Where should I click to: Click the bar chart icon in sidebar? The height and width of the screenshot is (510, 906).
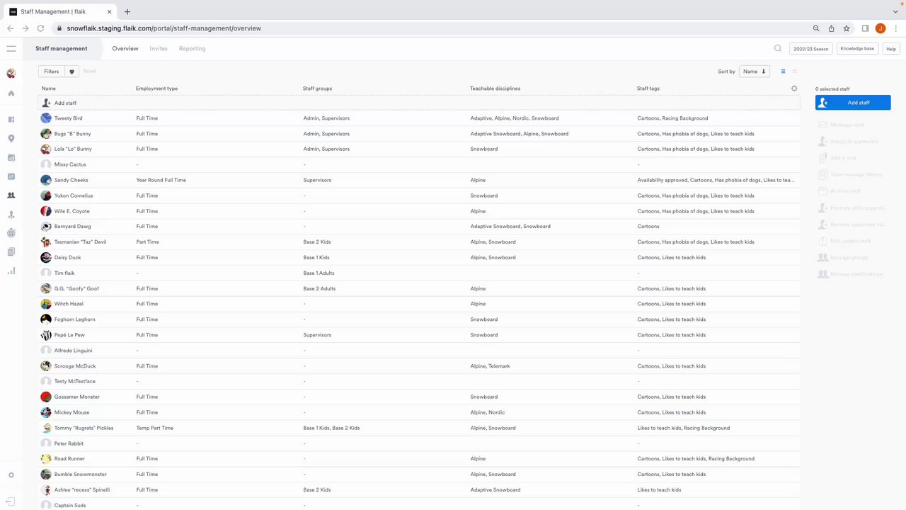point(11,271)
